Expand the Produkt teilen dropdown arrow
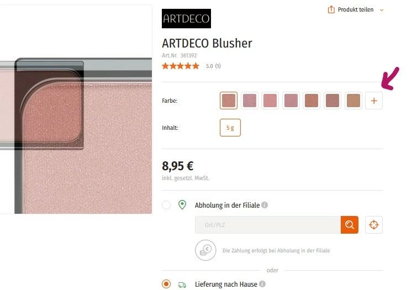The image size is (417, 290). (382, 10)
